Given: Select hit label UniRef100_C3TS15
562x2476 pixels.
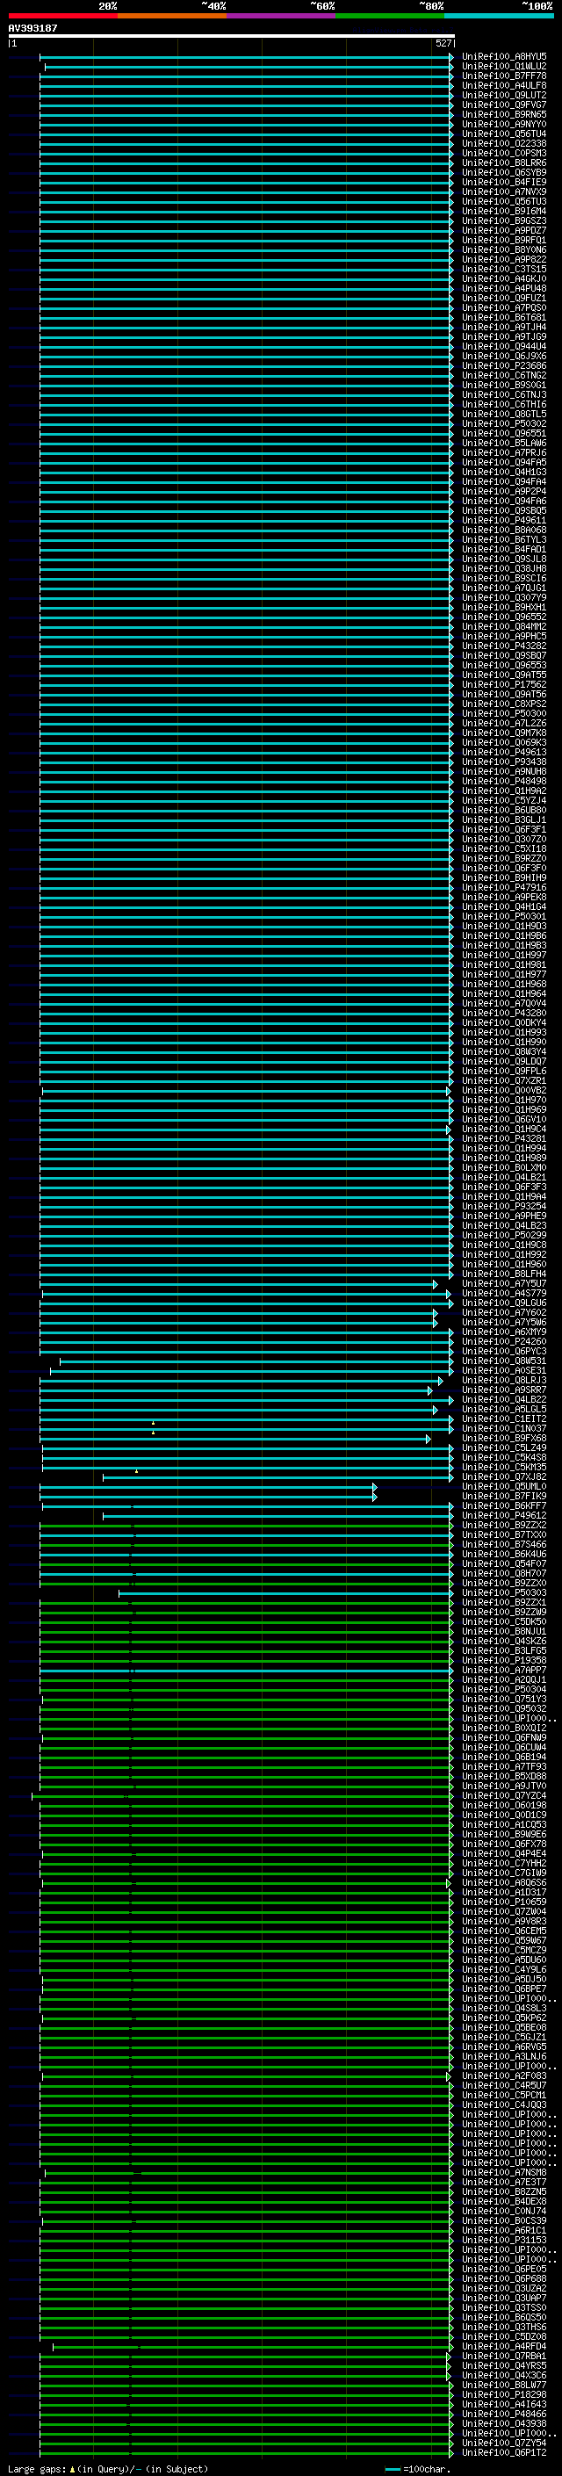Looking at the screenshot, I should click(x=504, y=269).
